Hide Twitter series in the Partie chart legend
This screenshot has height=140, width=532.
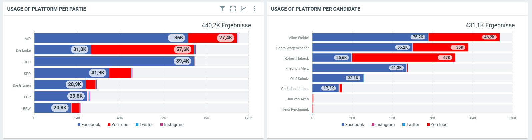click(x=144, y=125)
